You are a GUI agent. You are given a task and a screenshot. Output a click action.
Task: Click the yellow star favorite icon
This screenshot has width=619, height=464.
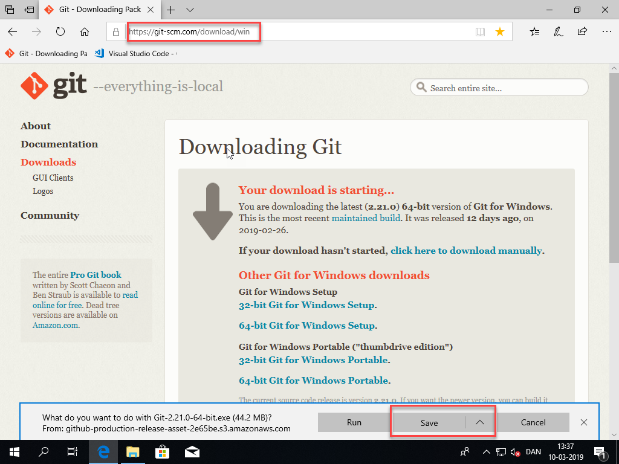pos(500,31)
